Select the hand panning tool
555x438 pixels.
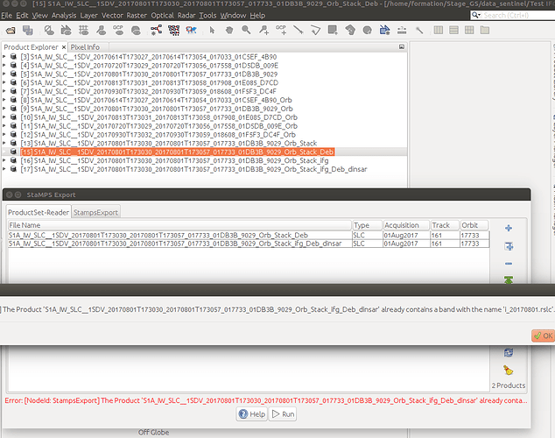(229, 31)
